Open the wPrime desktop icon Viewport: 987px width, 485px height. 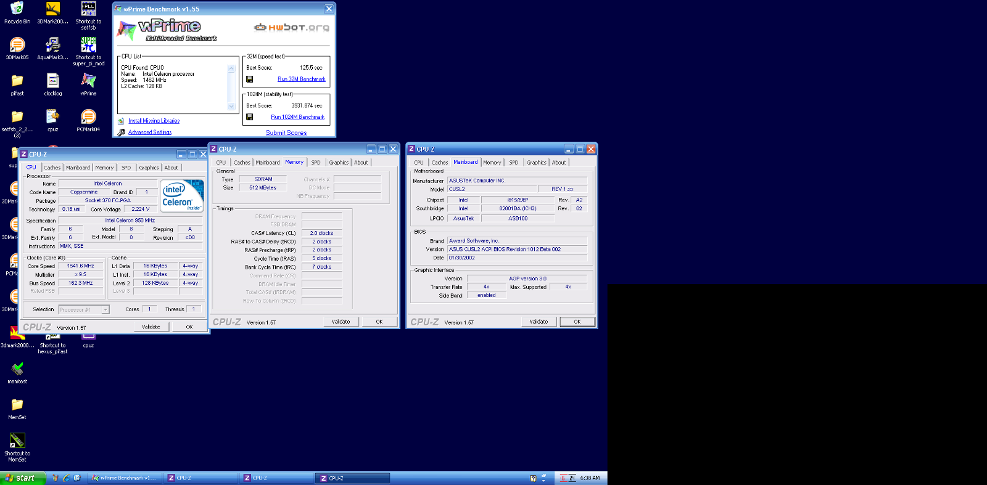pyautogui.click(x=88, y=84)
